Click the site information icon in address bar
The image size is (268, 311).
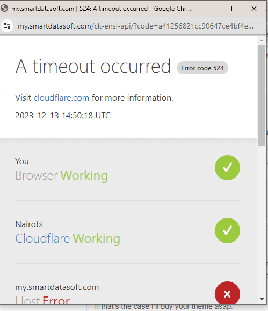click(7, 26)
